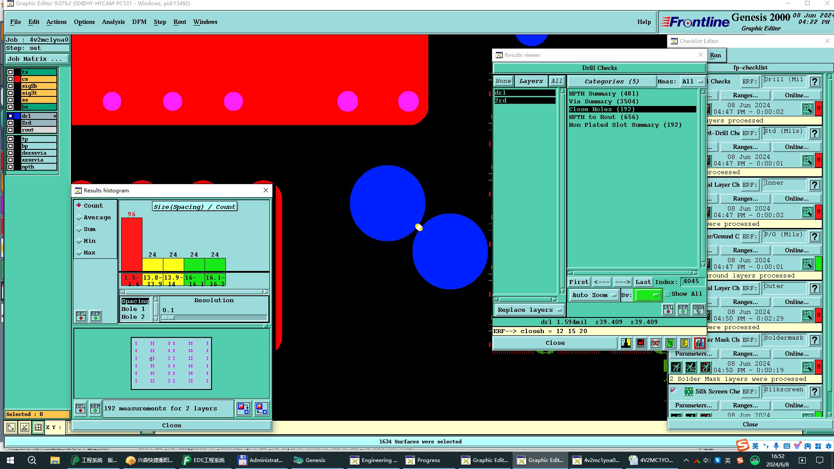Image resolution: width=834 pixels, height=469 pixels.
Task: Select NPTH to Rout (656) category
Action: tap(603, 117)
